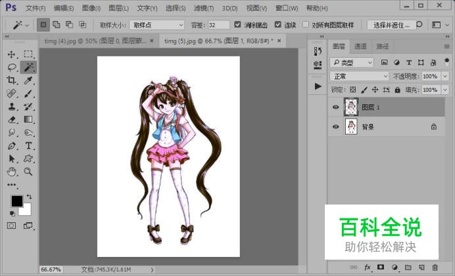Open the 取样大小 dropdown

pyautogui.click(x=156, y=25)
